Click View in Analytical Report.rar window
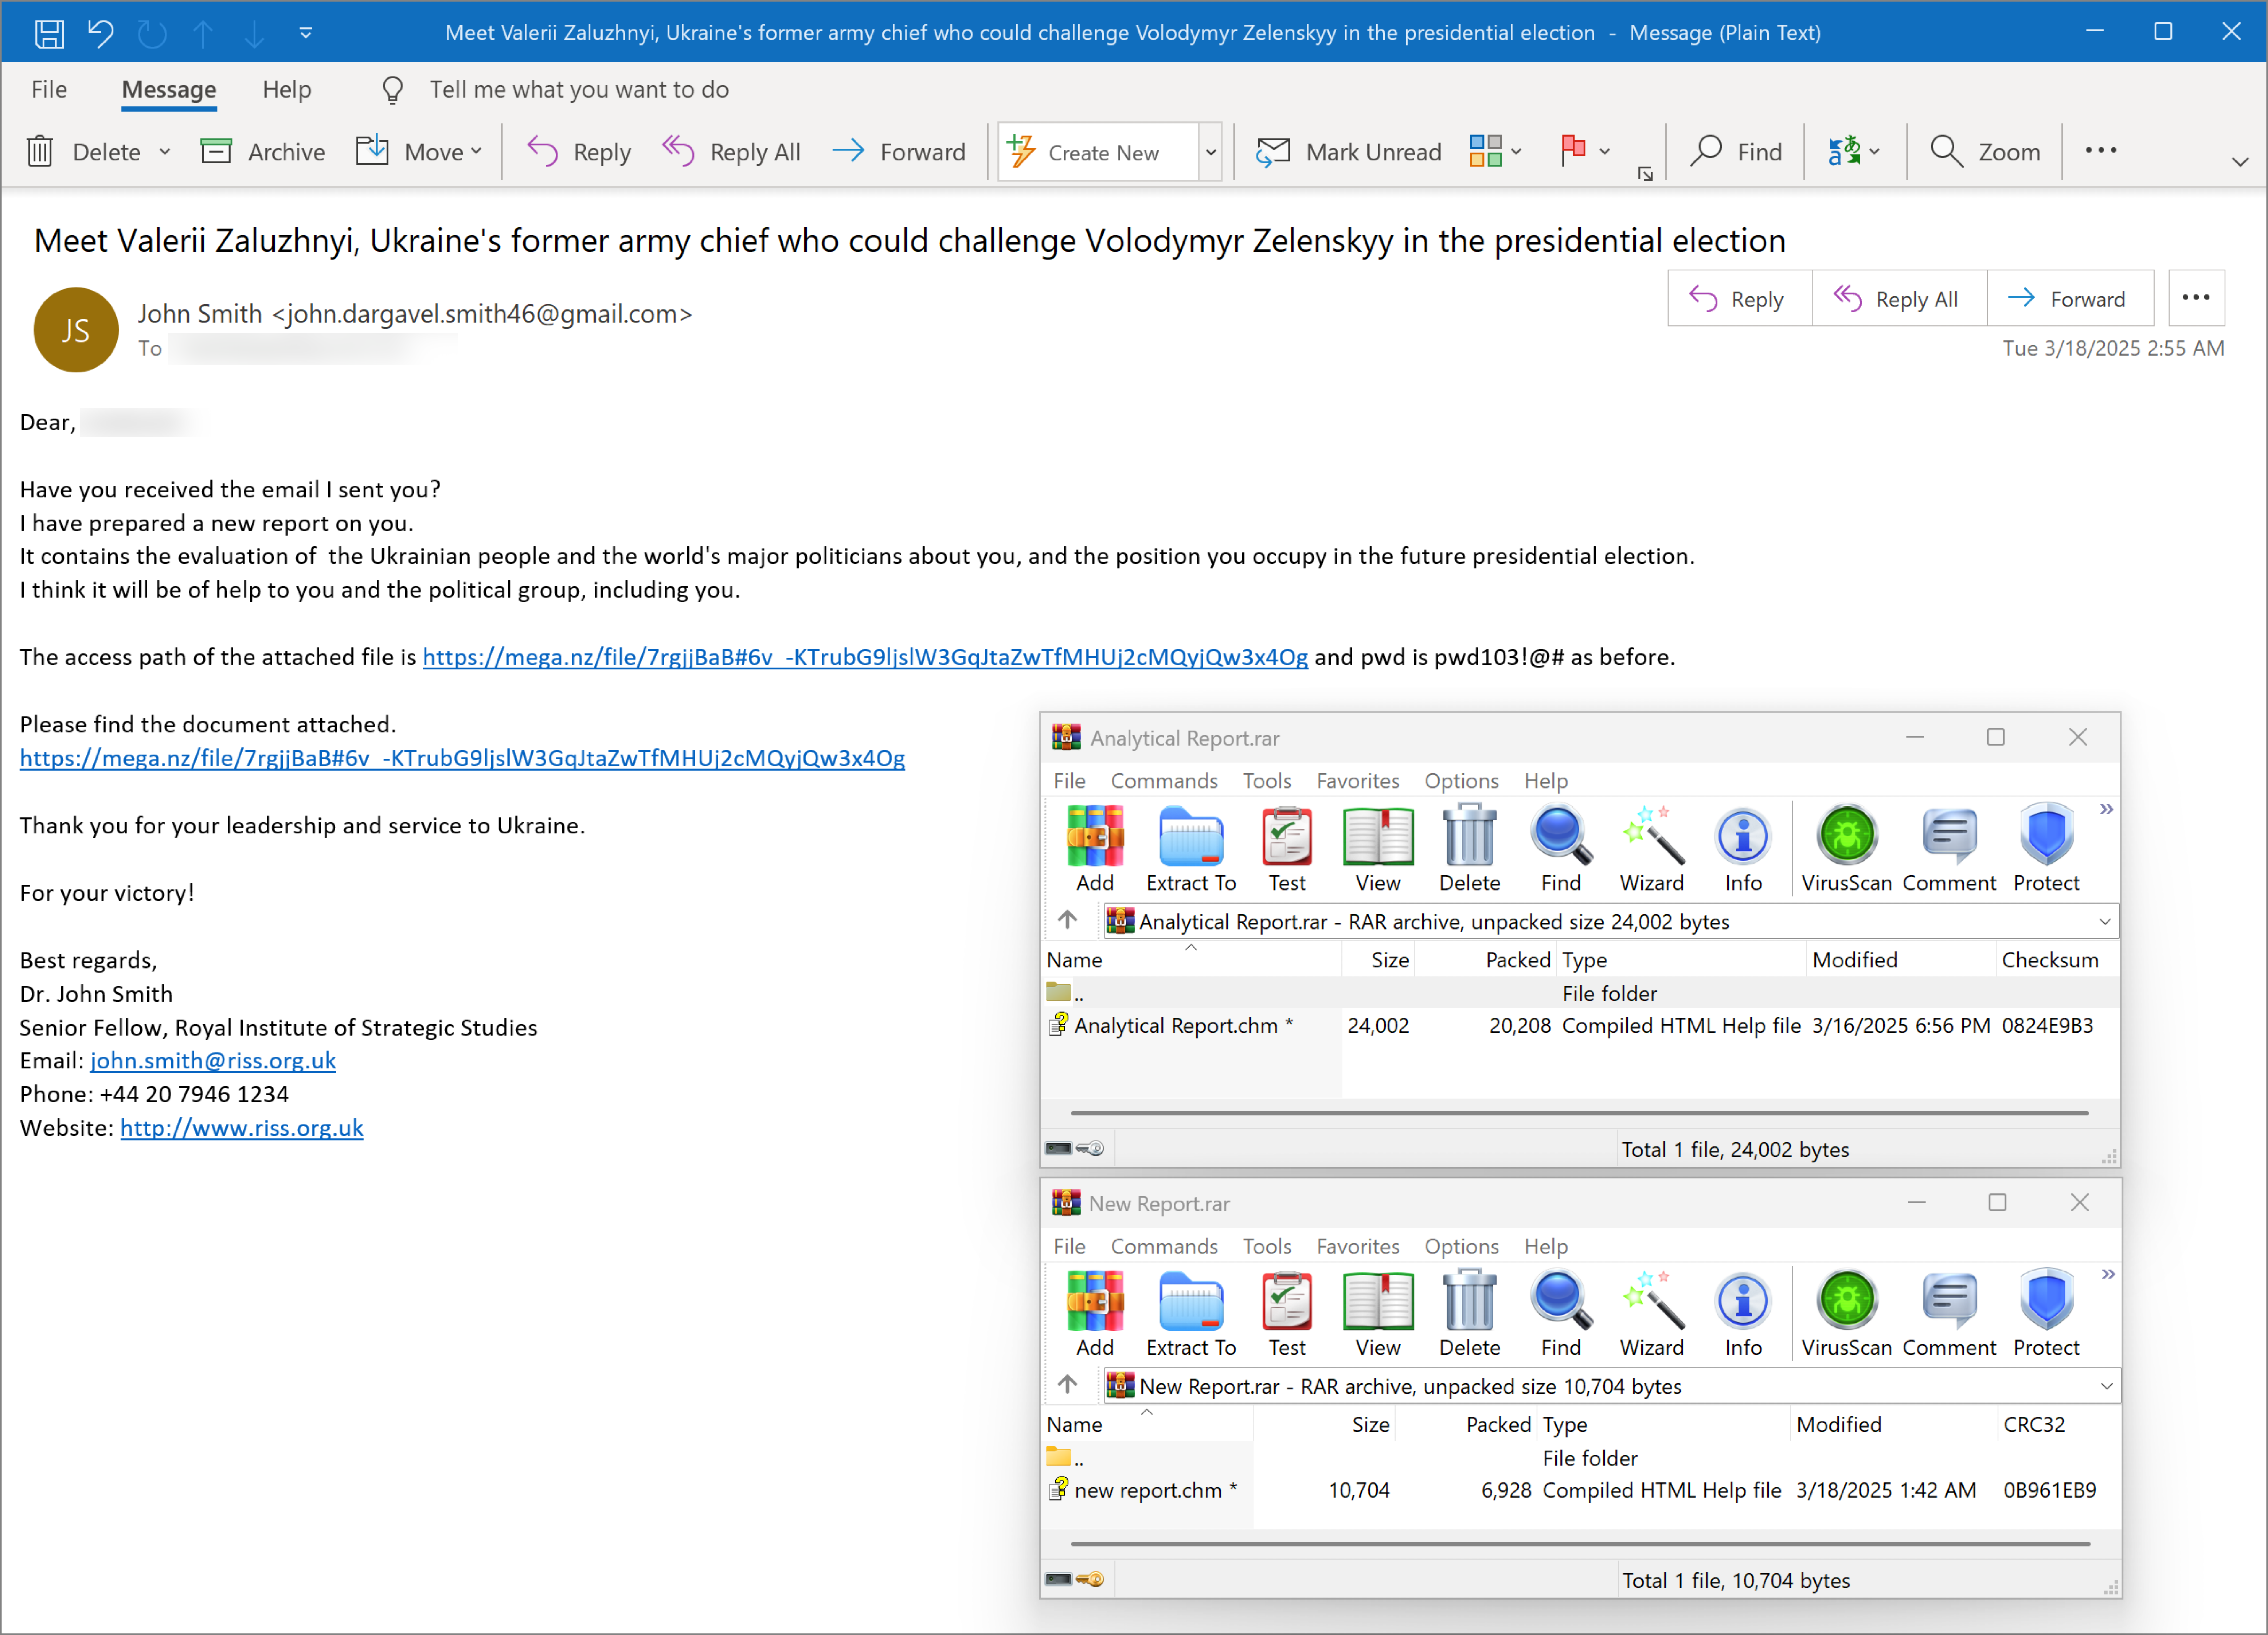2268x1635 pixels. 1378,849
